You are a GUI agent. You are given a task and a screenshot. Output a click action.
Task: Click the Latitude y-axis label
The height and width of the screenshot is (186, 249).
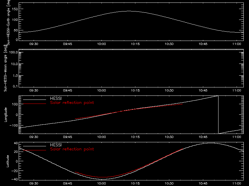(7, 161)
